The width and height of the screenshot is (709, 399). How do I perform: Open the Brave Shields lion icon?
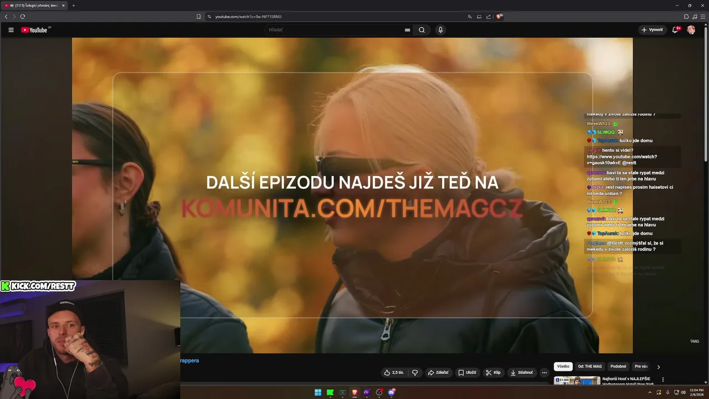point(499,17)
